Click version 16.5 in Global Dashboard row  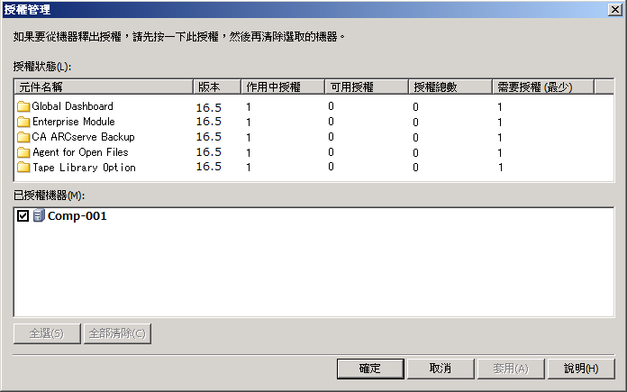209,107
